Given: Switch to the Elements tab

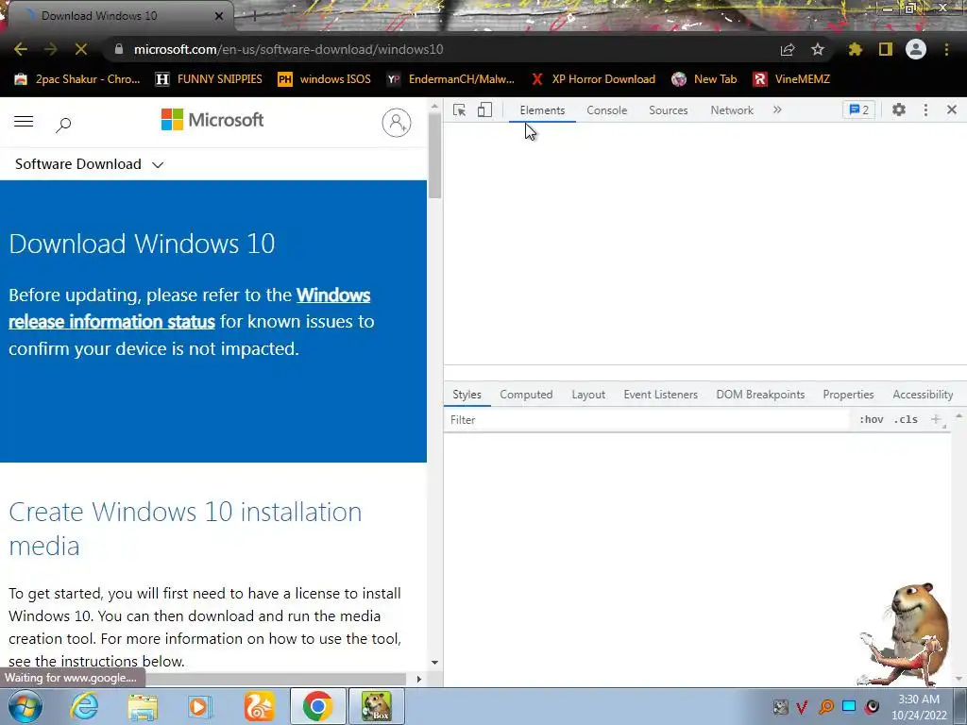Looking at the screenshot, I should coord(542,110).
